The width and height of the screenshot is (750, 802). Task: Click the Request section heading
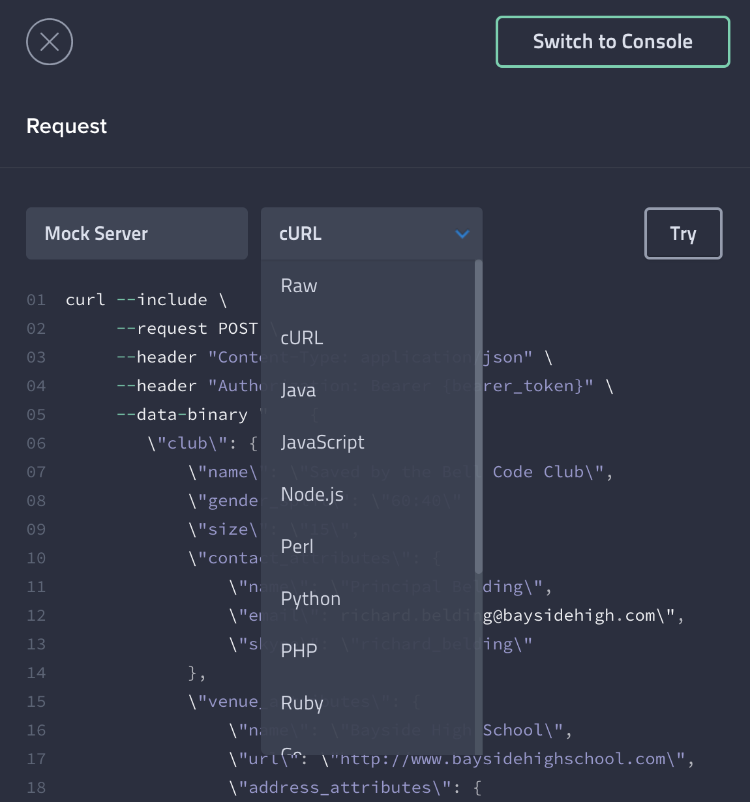click(x=67, y=126)
